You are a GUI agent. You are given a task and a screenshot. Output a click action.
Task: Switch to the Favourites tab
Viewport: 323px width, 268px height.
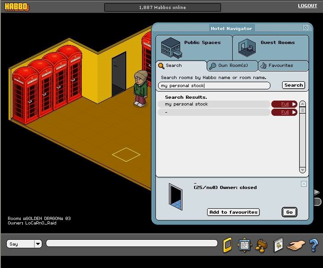(283, 66)
